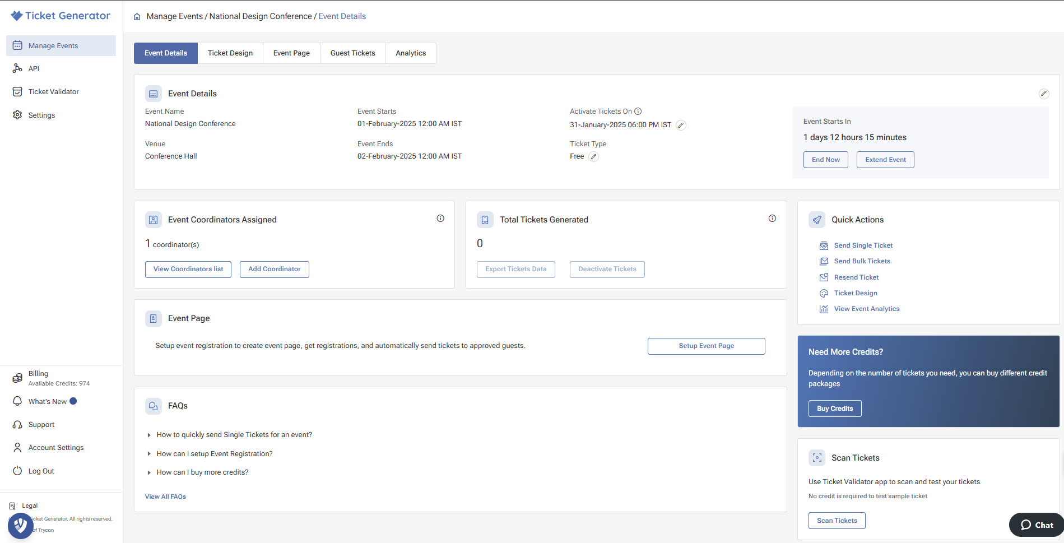Edit event details with pencil icon
The image size is (1064, 543).
point(1043,94)
